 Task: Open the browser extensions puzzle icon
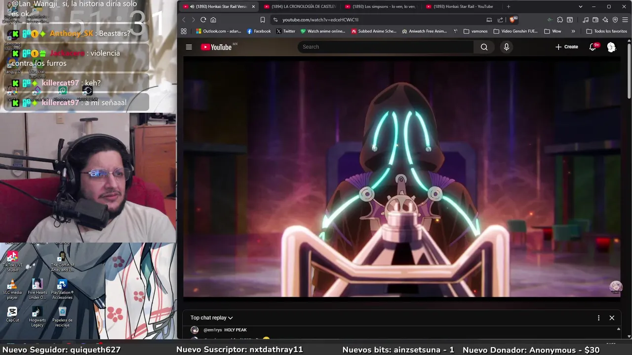(560, 20)
